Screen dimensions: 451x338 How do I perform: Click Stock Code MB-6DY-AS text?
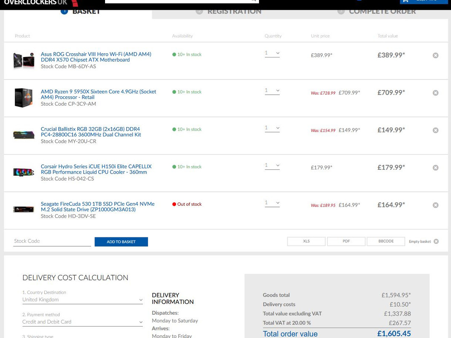(68, 67)
